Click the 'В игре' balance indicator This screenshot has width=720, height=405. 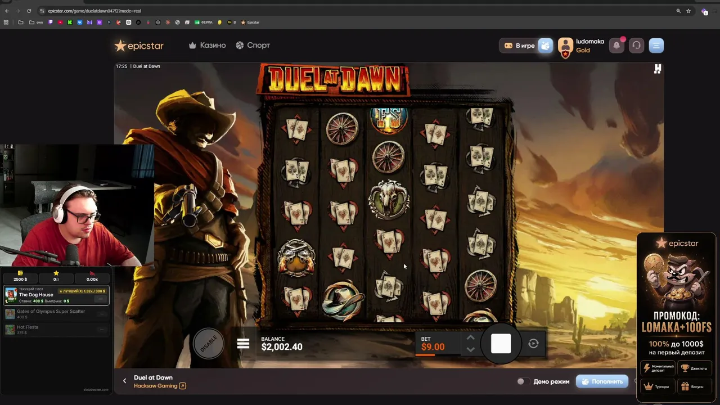tap(519, 46)
